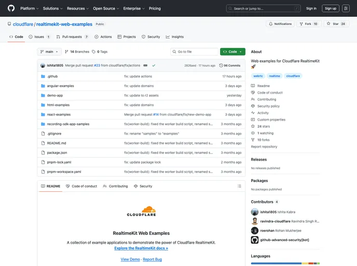Viewport: 357px width, 266px height.
Task: Click the ishita1805 avatar in commit row
Action: (x=43, y=65)
